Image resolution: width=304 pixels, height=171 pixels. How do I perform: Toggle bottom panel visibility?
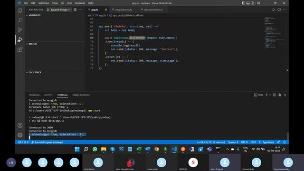click(x=248, y=3)
